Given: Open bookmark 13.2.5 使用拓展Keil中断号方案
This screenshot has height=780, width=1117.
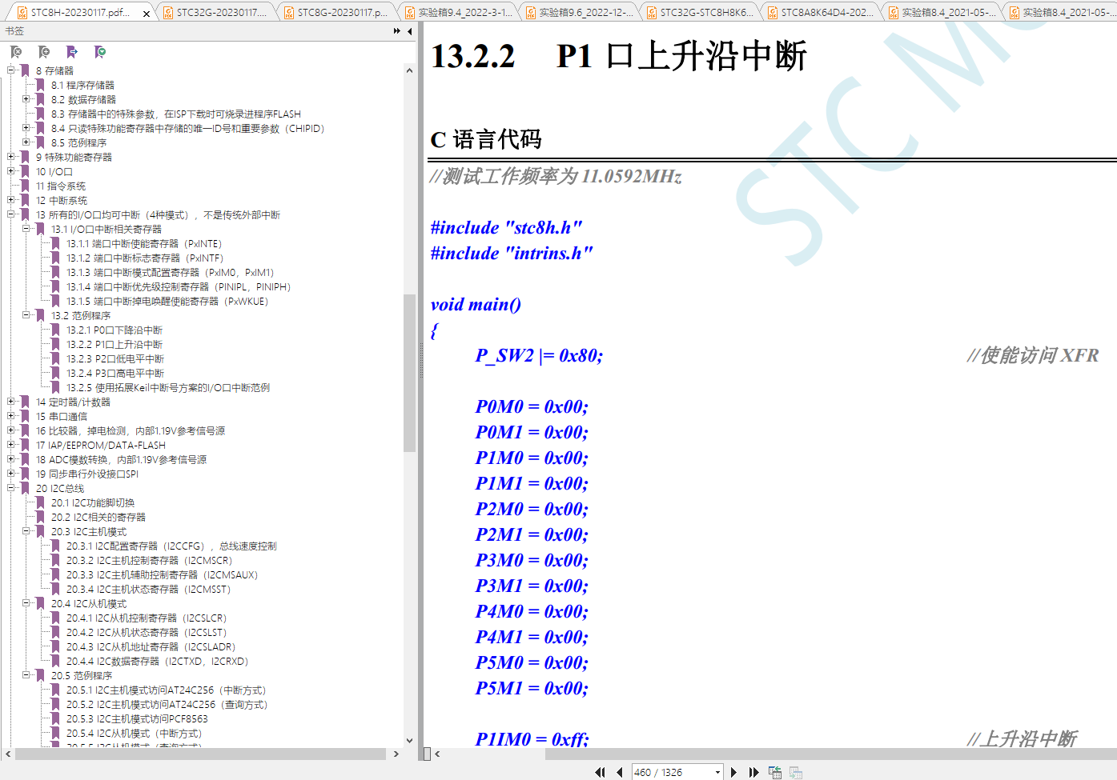Looking at the screenshot, I should 168,388.
